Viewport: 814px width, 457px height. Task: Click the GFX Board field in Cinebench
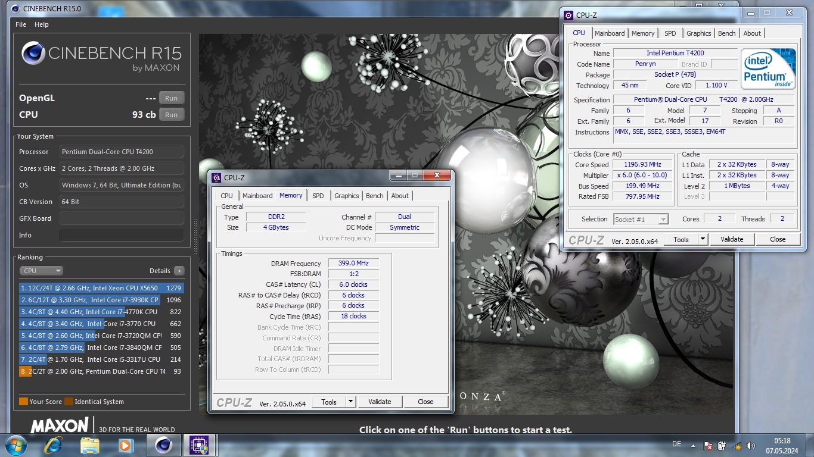122,218
